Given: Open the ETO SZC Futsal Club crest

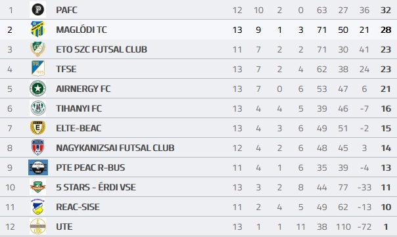Looking at the screenshot, I should pos(37,49).
